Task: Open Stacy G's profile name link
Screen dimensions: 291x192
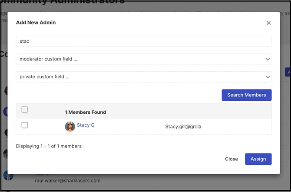Action: (86, 125)
